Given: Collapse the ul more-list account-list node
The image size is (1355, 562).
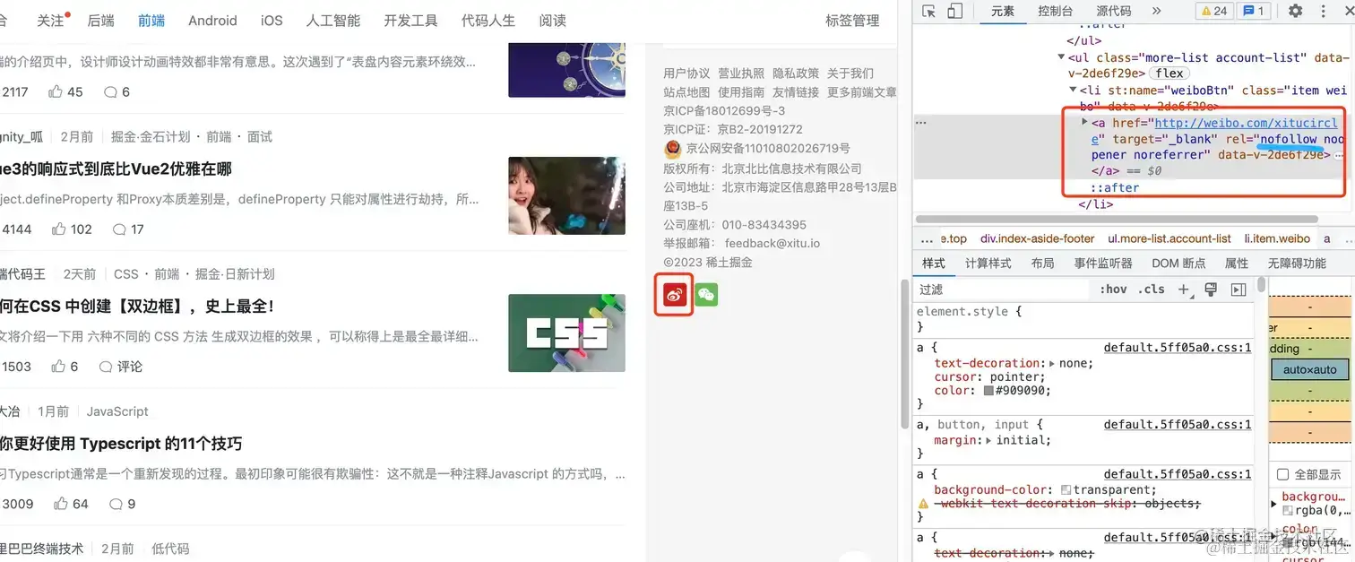Looking at the screenshot, I should pos(1062,58).
